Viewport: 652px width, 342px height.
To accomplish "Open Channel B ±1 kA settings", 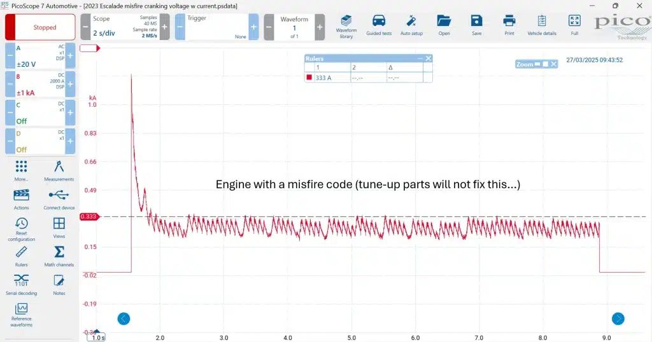I will pos(40,85).
